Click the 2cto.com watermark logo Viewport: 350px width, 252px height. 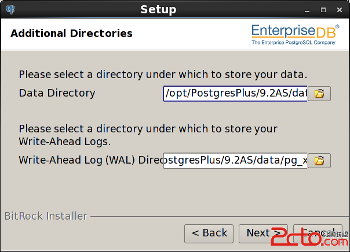(x=309, y=238)
